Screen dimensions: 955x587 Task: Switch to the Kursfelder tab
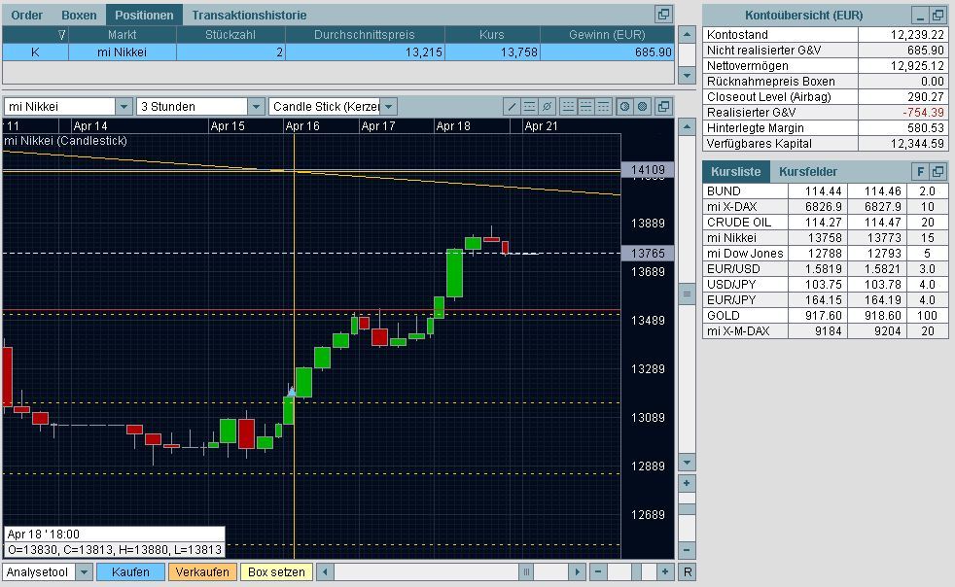click(807, 172)
